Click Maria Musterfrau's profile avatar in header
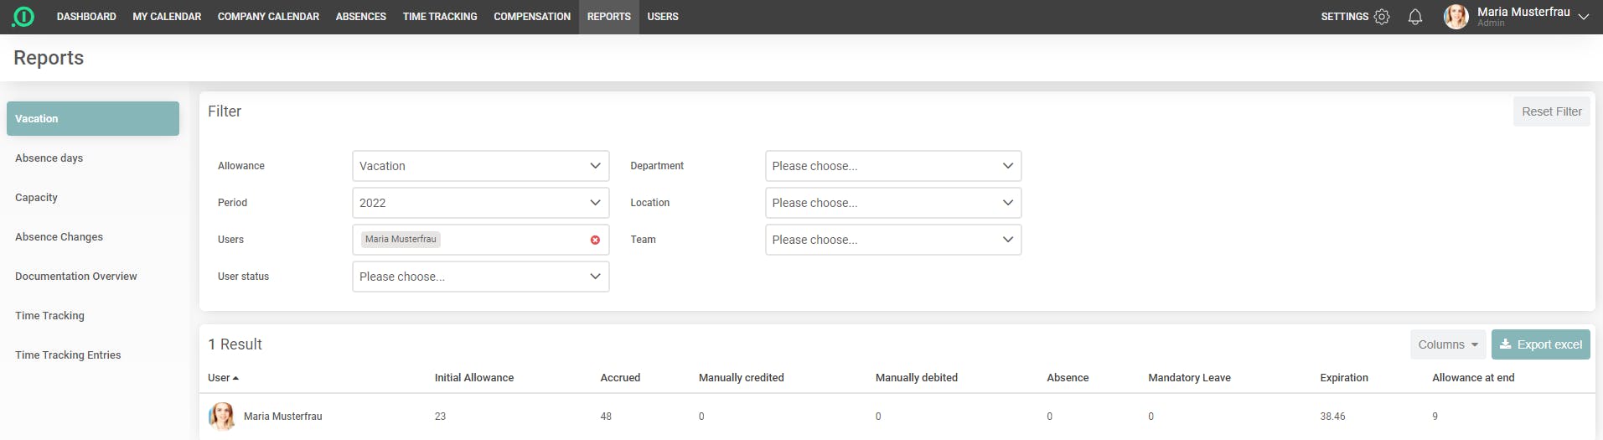This screenshot has width=1603, height=440. tap(1456, 17)
